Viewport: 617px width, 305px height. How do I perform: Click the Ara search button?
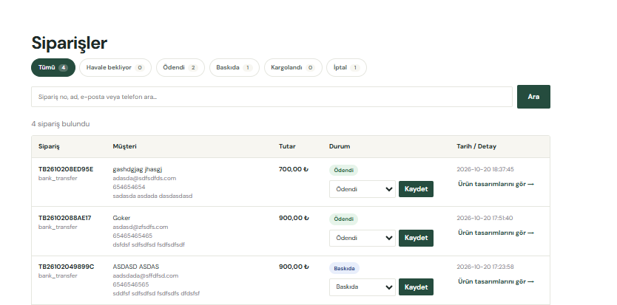point(533,97)
